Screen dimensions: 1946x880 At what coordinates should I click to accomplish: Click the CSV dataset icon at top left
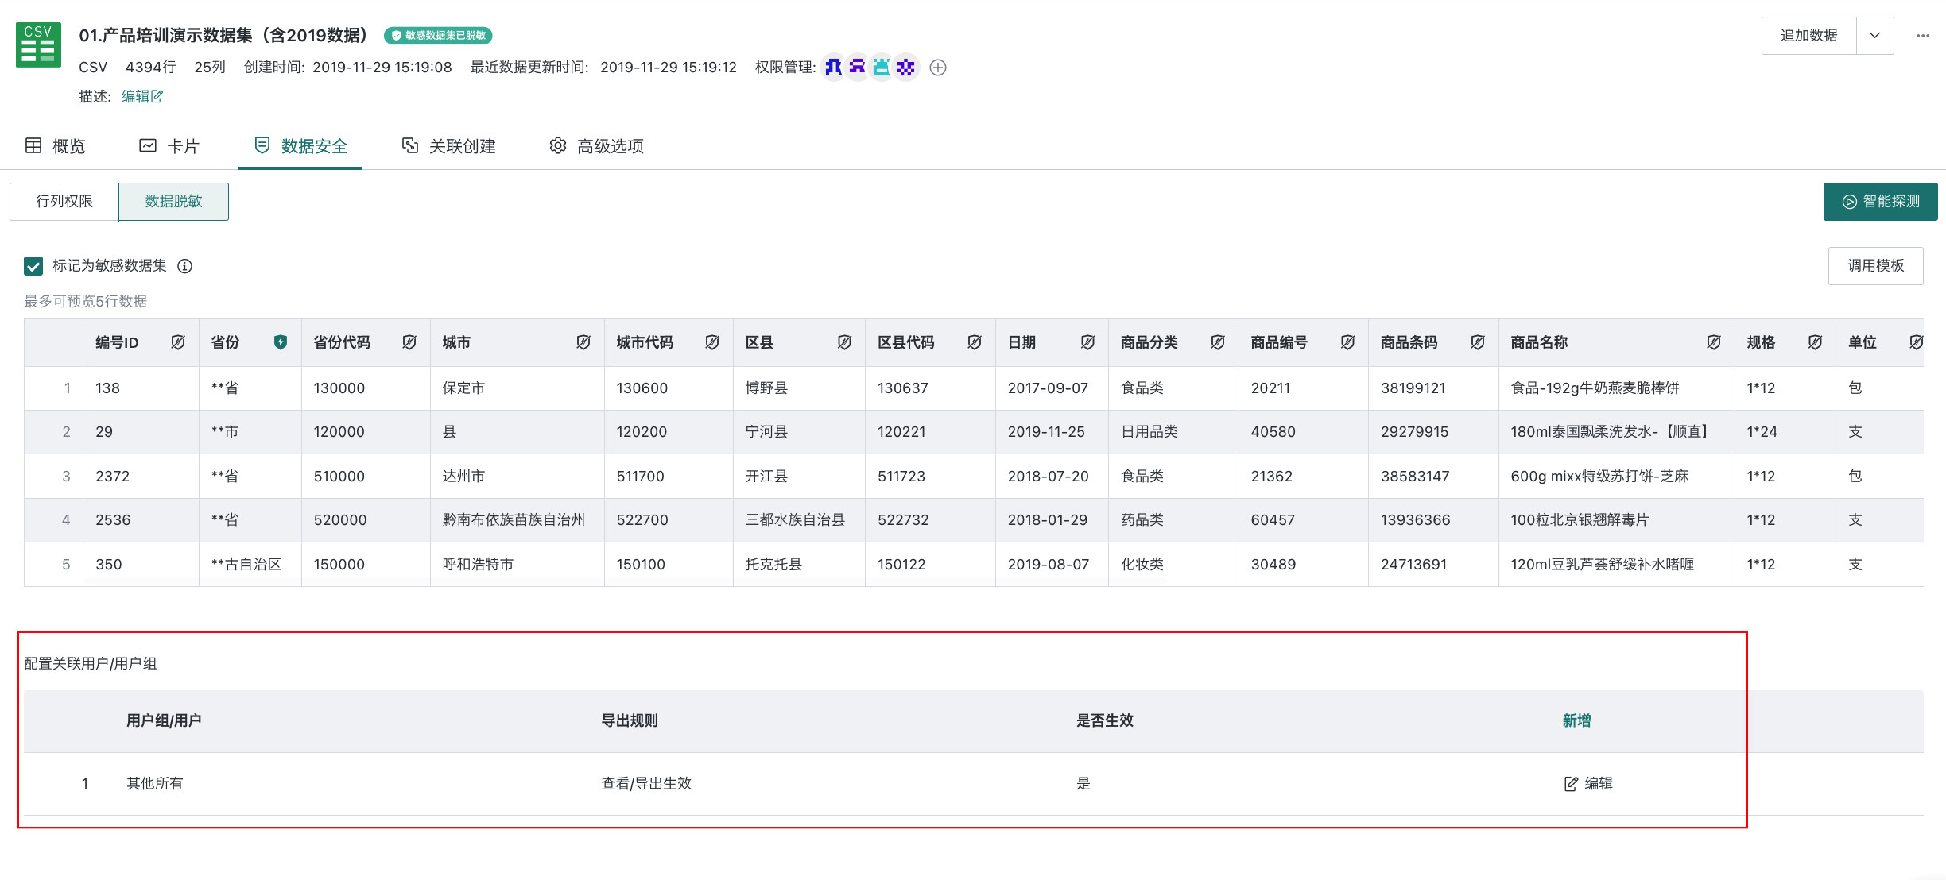click(x=37, y=45)
